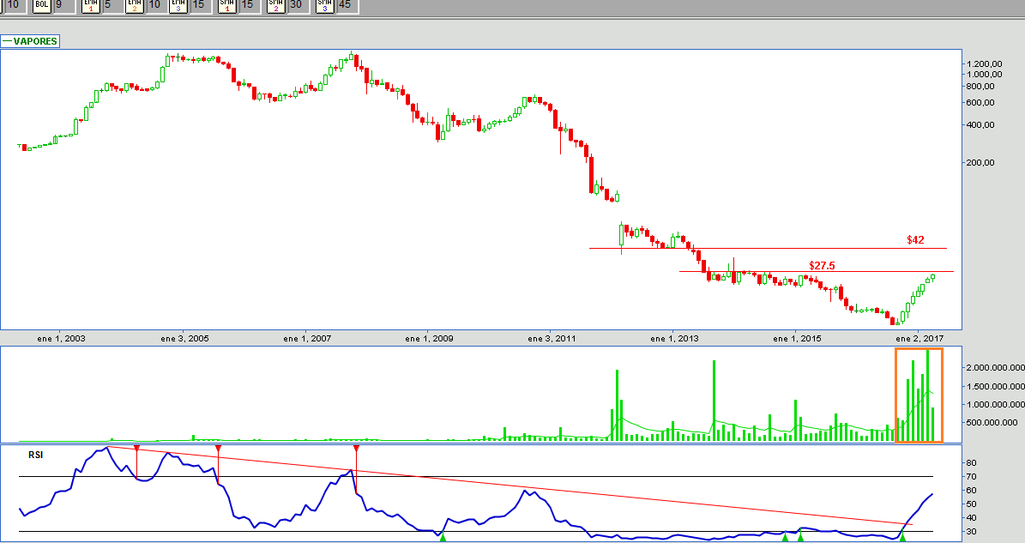Click the BOL period field showing 9
The width and height of the screenshot is (1025, 543).
point(62,5)
